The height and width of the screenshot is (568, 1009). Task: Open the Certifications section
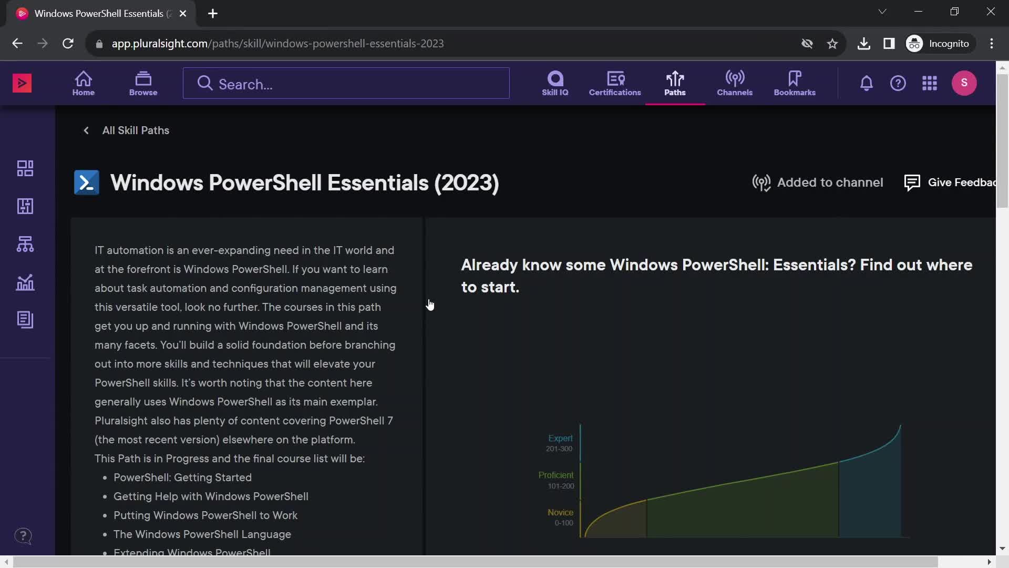click(x=615, y=83)
